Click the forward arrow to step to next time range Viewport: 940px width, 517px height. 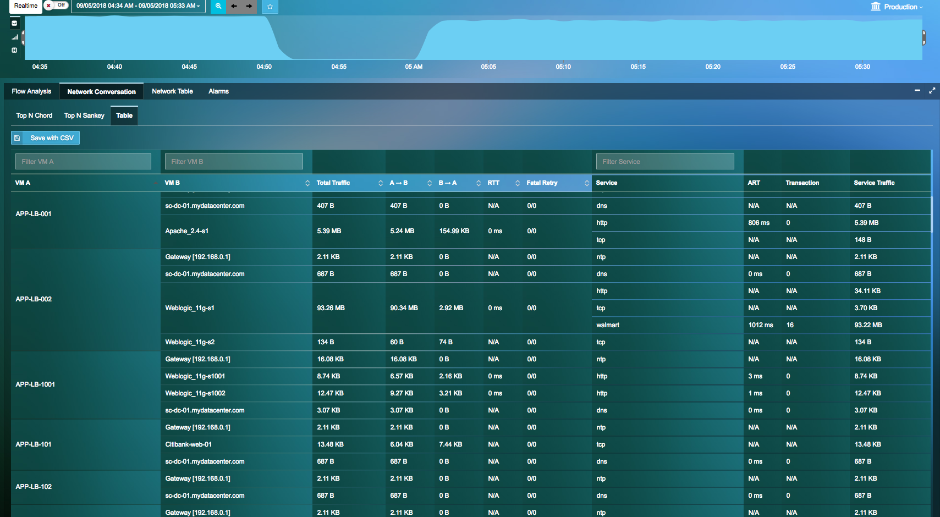249,7
